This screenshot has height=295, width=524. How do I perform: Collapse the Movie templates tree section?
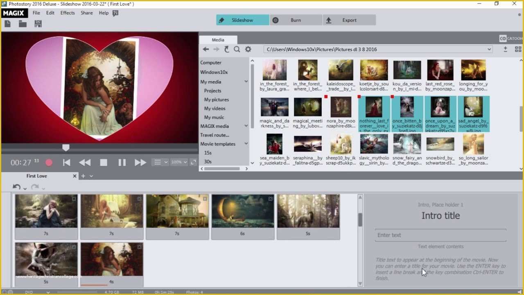[x=246, y=144]
